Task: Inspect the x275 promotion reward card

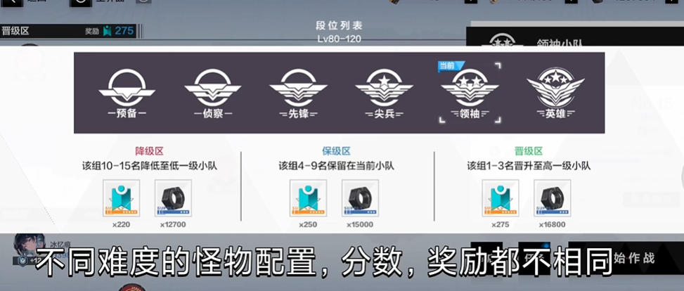Action: tap(501, 198)
